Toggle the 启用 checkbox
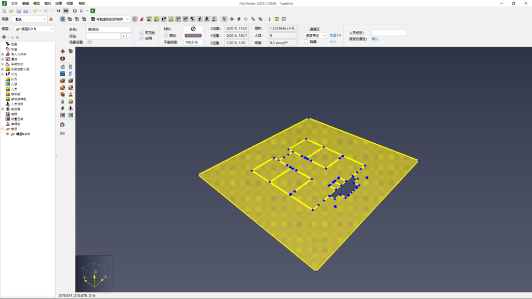Image resolution: width=532 pixels, height=299 pixels. pyautogui.click(x=142, y=38)
